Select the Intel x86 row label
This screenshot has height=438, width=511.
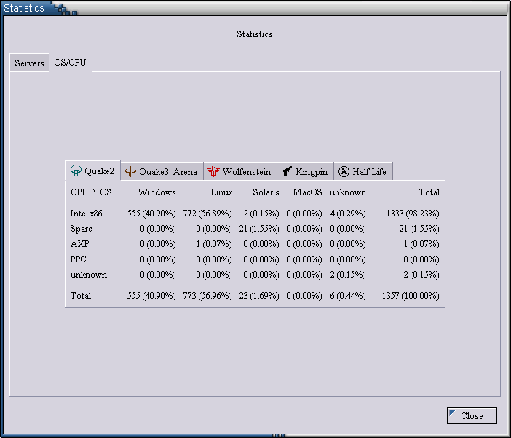point(86,214)
